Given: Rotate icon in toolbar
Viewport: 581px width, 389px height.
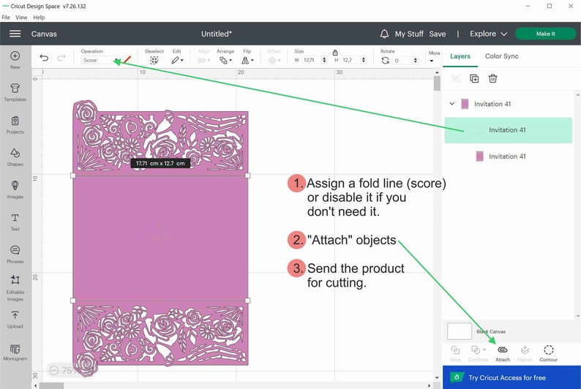Looking at the screenshot, I should tap(386, 61).
